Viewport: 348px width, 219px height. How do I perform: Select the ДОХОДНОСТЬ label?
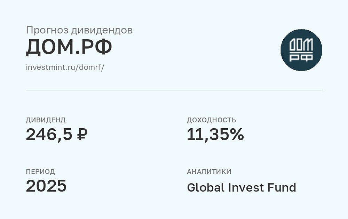[x=212, y=120]
